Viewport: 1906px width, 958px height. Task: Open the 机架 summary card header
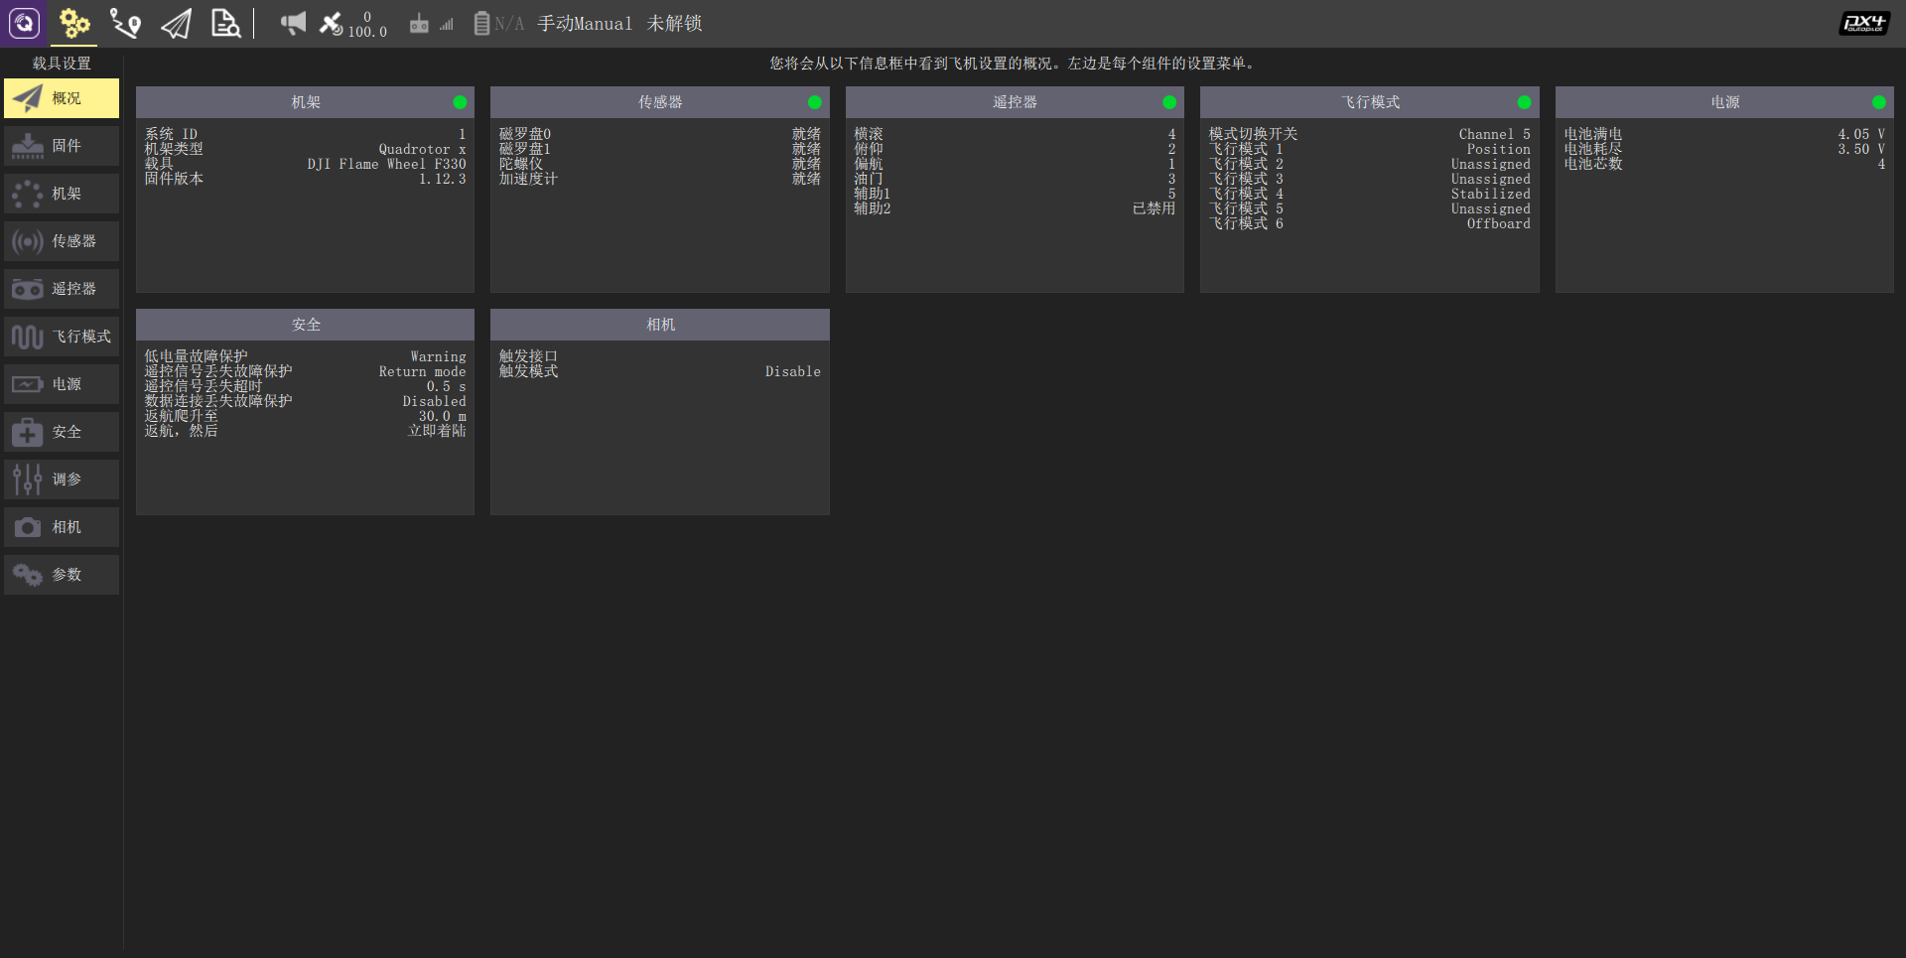point(305,102)
